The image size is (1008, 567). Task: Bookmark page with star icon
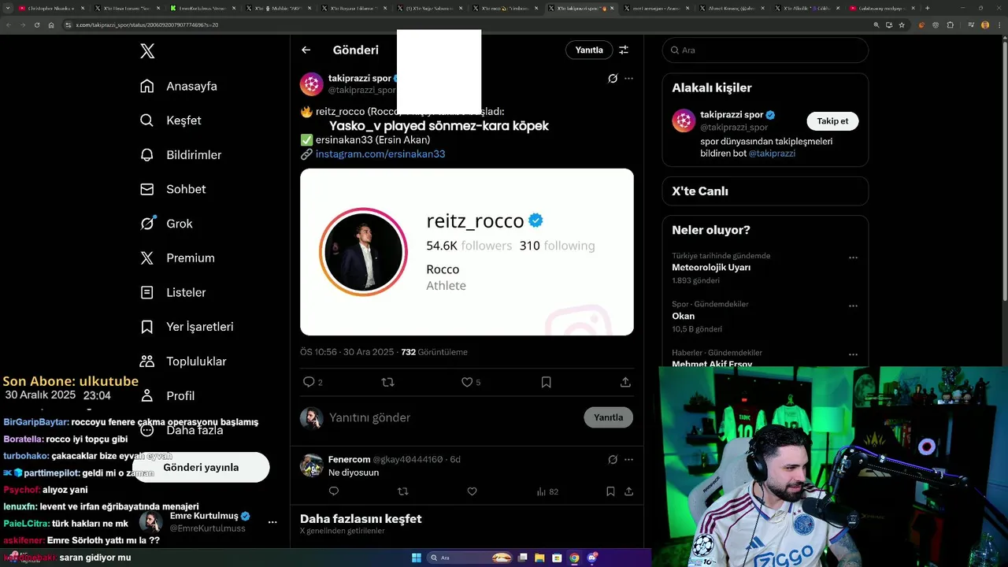pos(902,25)
